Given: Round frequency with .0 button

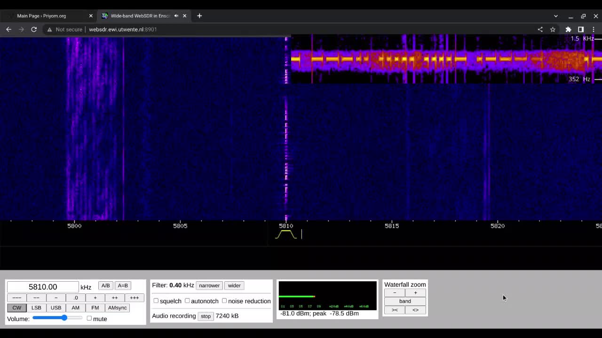Looking at the screenshot, I should pos(75,298).
